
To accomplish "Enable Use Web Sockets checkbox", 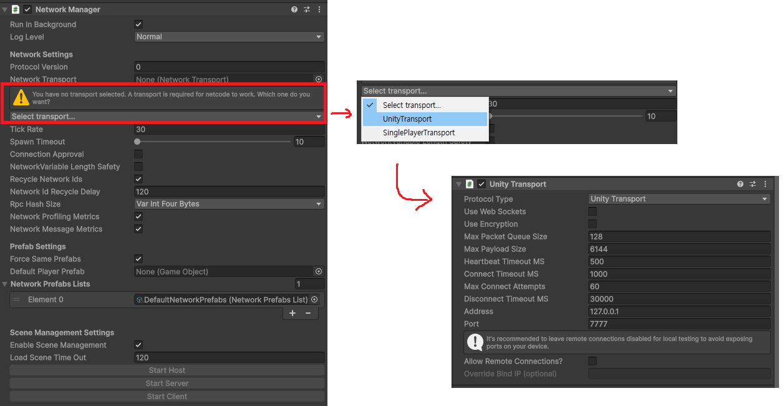I will point(593,211).
